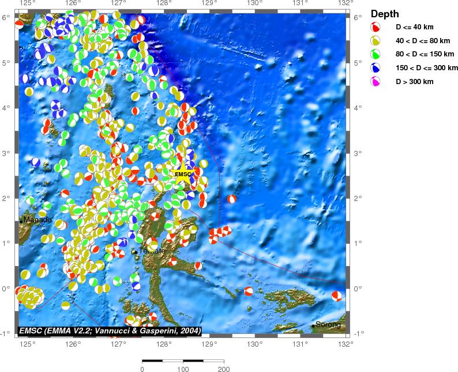458x372 pixels.
Task: Click the red beachball legend icon for D <= 40 km
Action: [376, 27]
